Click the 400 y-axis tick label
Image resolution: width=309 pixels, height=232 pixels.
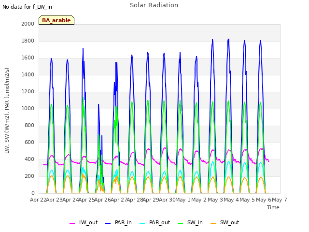point(29,159)
